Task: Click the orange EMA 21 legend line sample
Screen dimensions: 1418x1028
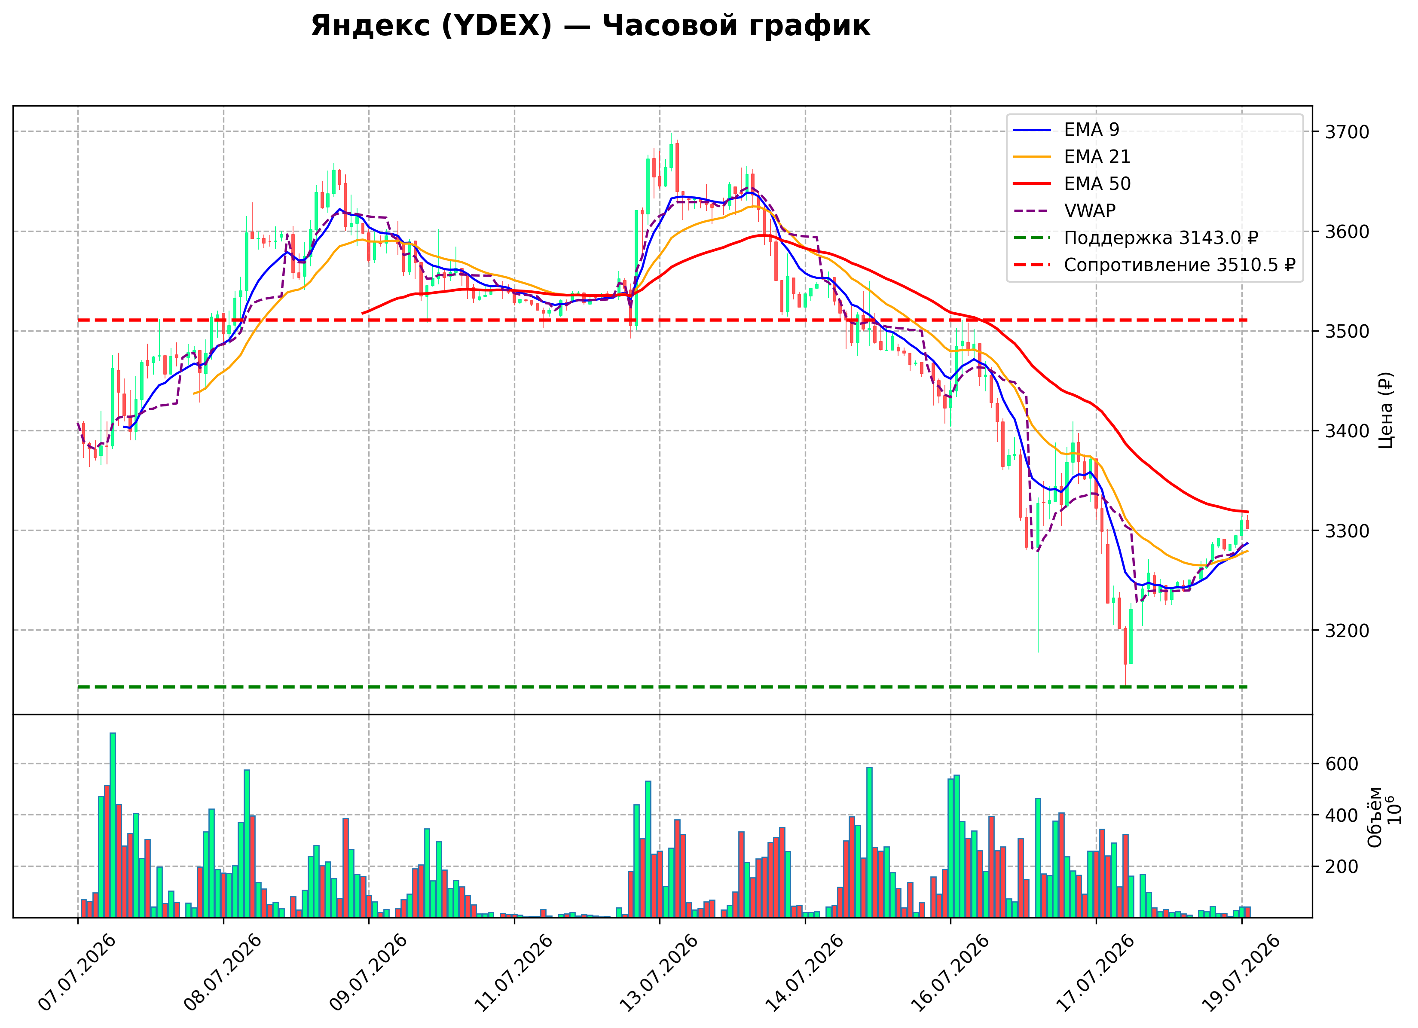Action: [1032, 157]
